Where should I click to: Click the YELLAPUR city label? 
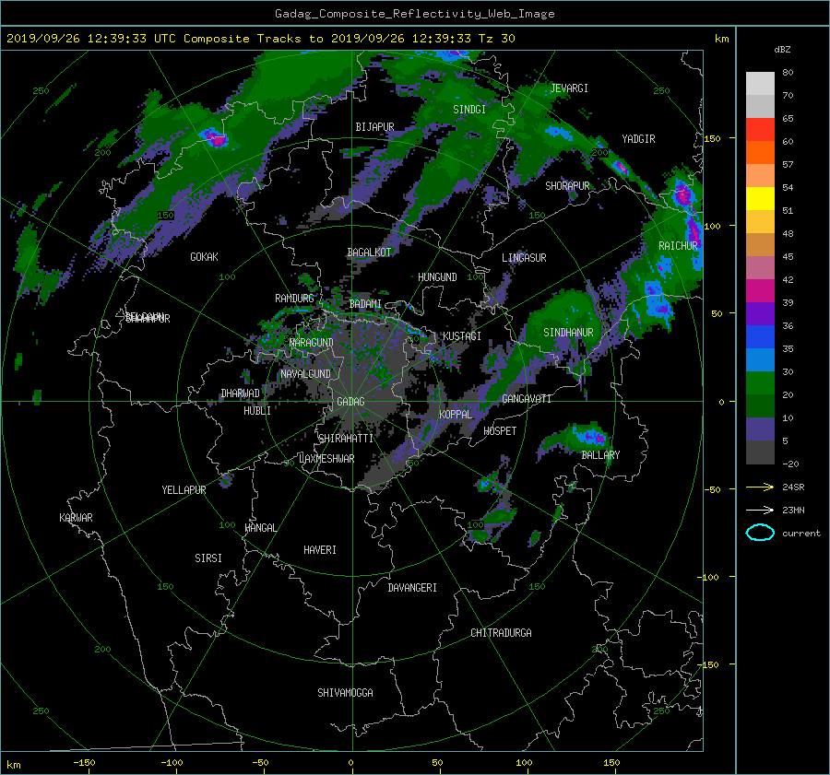(184, 490)
